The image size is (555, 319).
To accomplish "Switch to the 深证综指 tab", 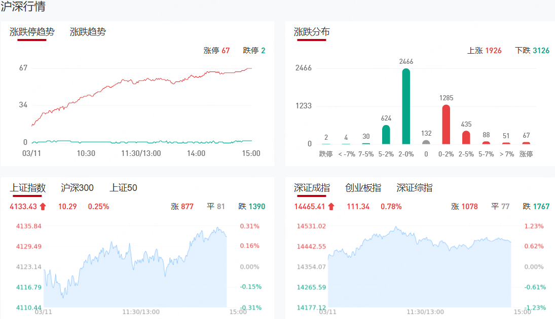I will click(415, 188).
